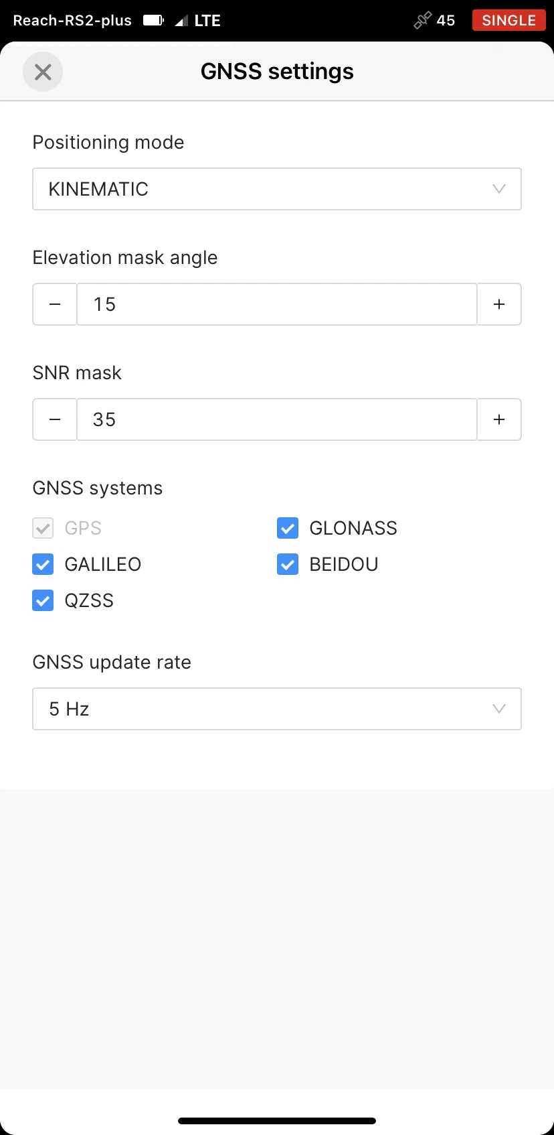Disable the GLONASS GNSS system

click(x=287, y=528)
